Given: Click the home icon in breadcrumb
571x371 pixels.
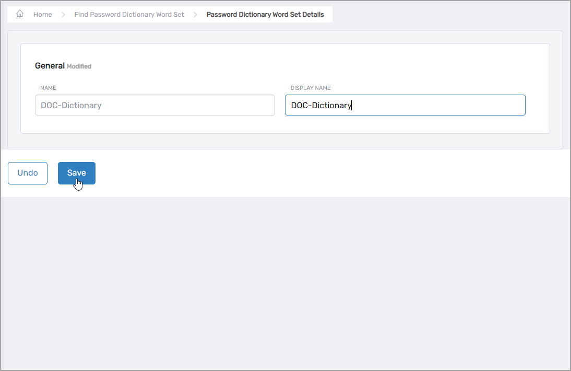Looking at the screenshot, I should pyautogui.click(x=20, y=14).
